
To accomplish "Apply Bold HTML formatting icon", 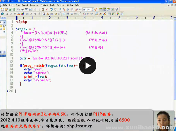I will point(7,14).
